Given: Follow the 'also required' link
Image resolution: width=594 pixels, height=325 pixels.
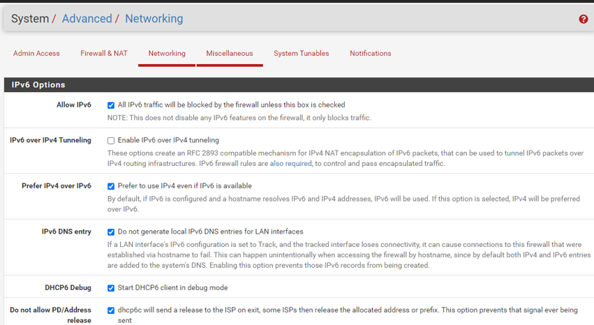Looking at the screenshot, I should [290, 163].
